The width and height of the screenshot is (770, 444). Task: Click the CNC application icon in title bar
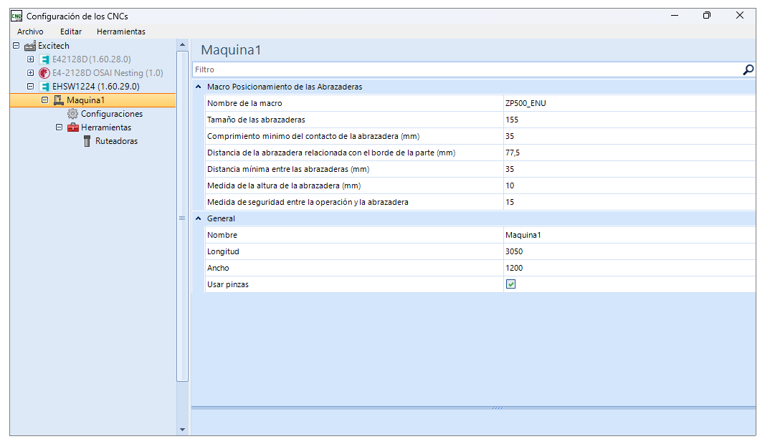pos(16,16)
